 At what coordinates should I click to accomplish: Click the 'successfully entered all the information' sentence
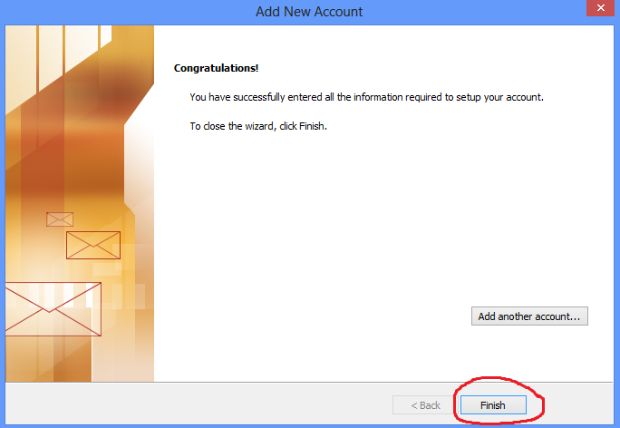(x=366, y=97)
